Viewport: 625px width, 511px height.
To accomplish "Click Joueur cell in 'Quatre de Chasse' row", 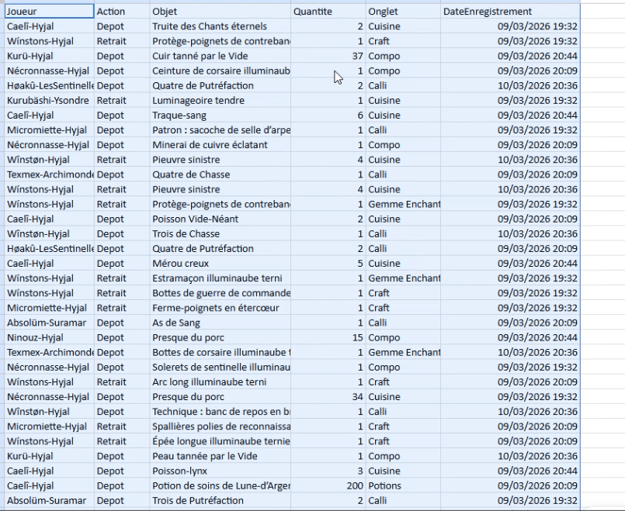I will coord(50,174).
